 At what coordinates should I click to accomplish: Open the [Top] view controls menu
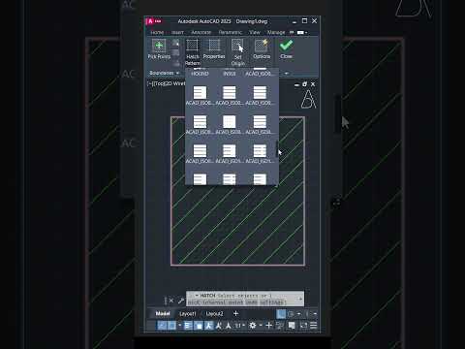click(159, 83)
